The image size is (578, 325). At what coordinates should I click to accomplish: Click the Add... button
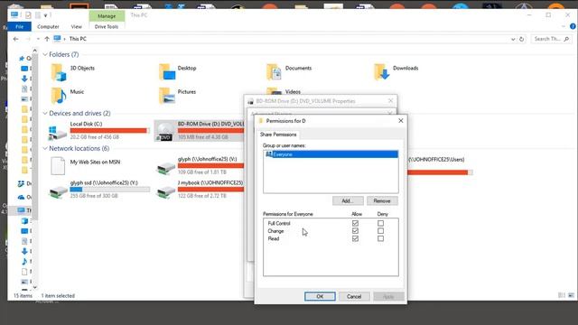tap(348, 200)
